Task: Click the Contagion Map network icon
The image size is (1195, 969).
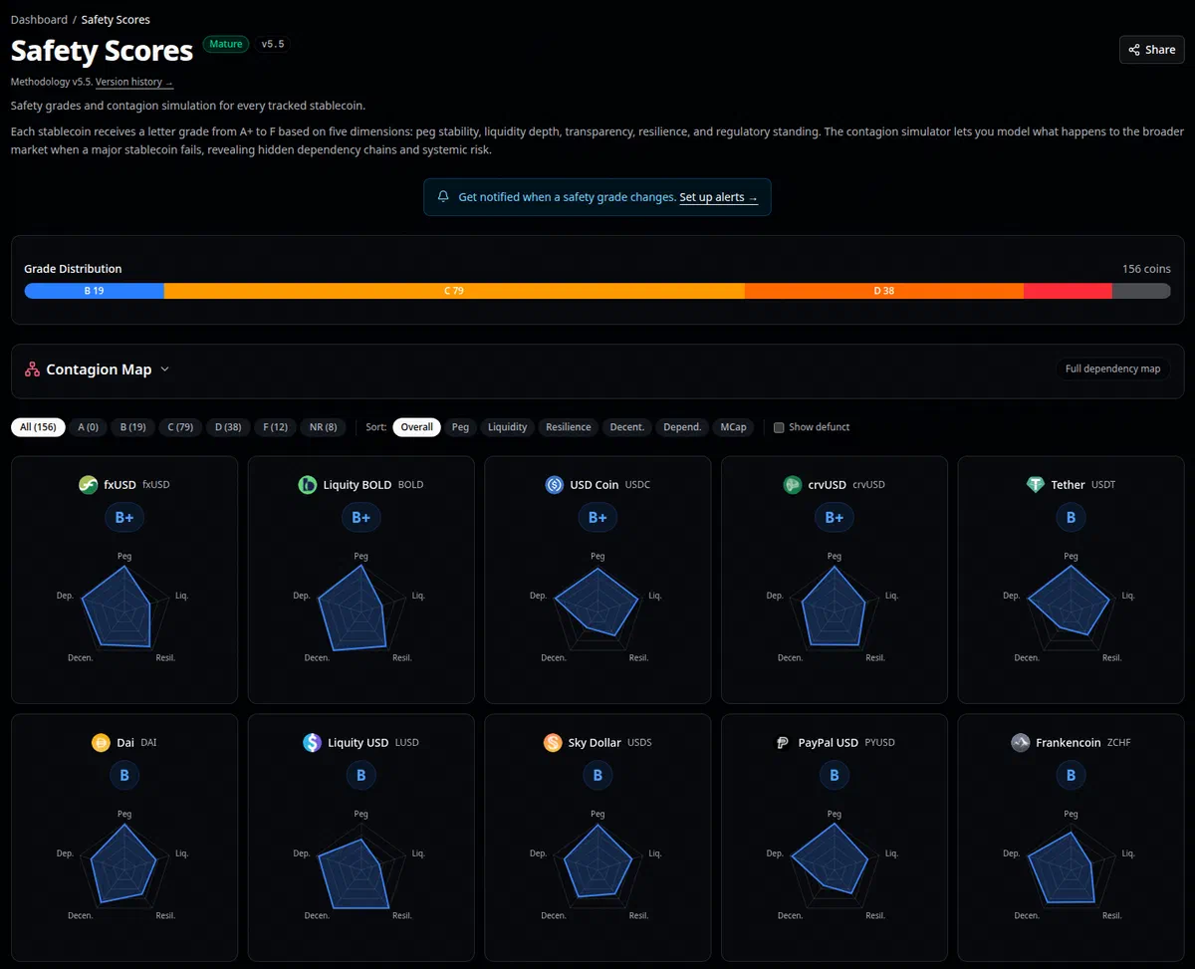Action: tap(32, 369)
